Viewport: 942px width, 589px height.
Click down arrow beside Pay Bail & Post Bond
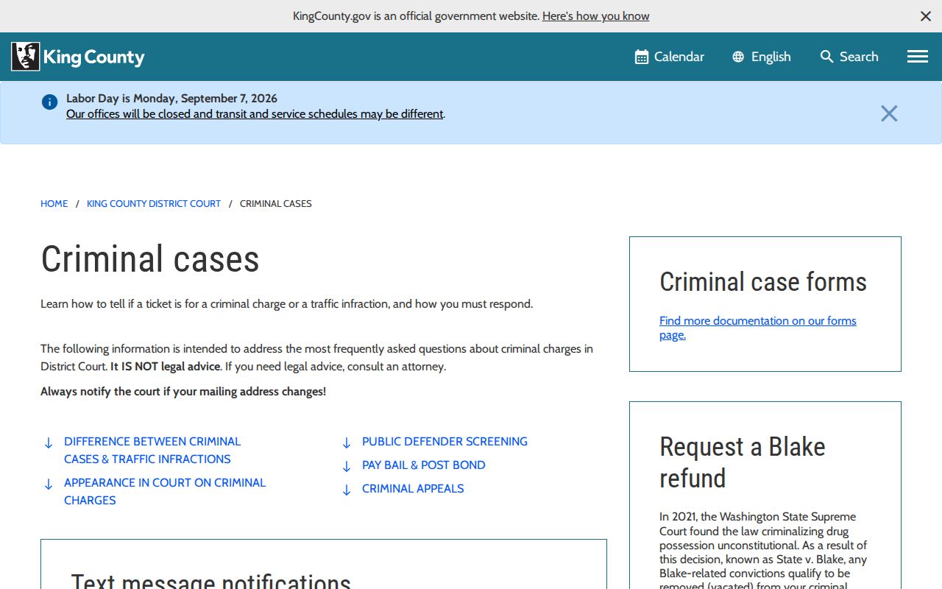click(347, 467)
